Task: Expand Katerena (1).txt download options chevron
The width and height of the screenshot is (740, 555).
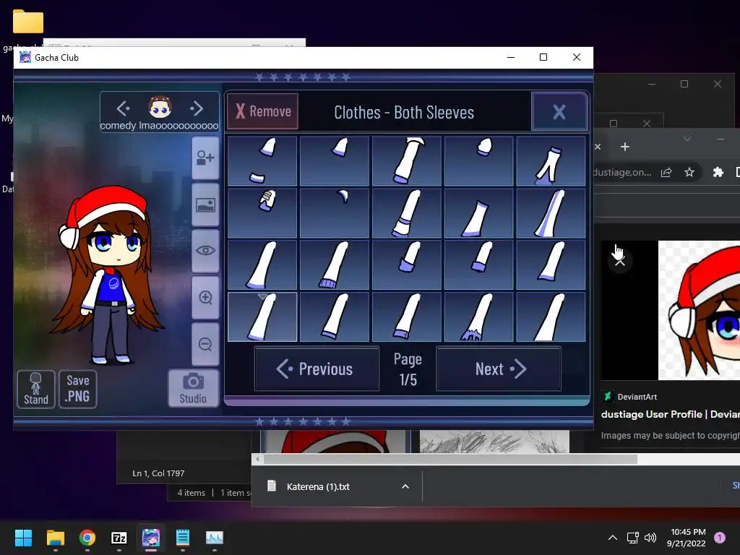Action: (405, 486)
